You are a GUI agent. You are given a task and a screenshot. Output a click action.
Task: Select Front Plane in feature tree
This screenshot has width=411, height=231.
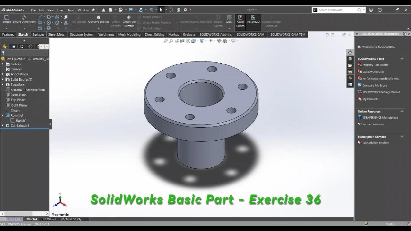click(x=19, y=95)
